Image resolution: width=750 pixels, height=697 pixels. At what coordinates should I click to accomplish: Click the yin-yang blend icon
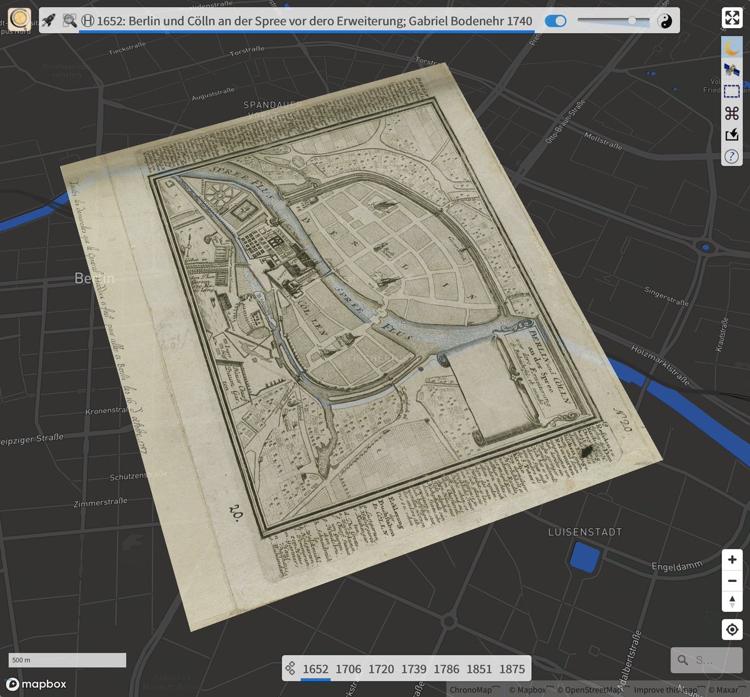coord(666,21)
